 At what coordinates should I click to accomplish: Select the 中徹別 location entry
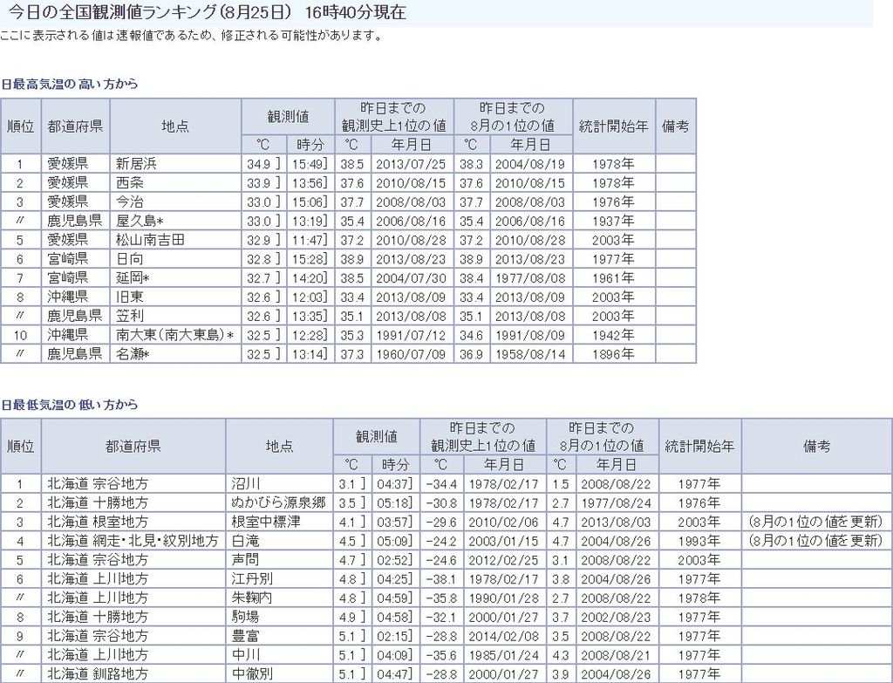pyautogui.click(x=252, y=674)
